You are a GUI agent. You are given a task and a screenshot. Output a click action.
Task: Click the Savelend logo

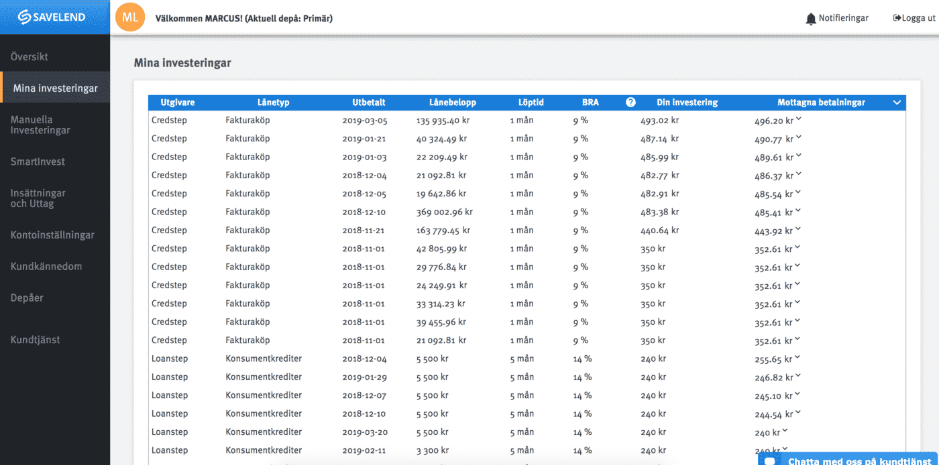(52, 17)
